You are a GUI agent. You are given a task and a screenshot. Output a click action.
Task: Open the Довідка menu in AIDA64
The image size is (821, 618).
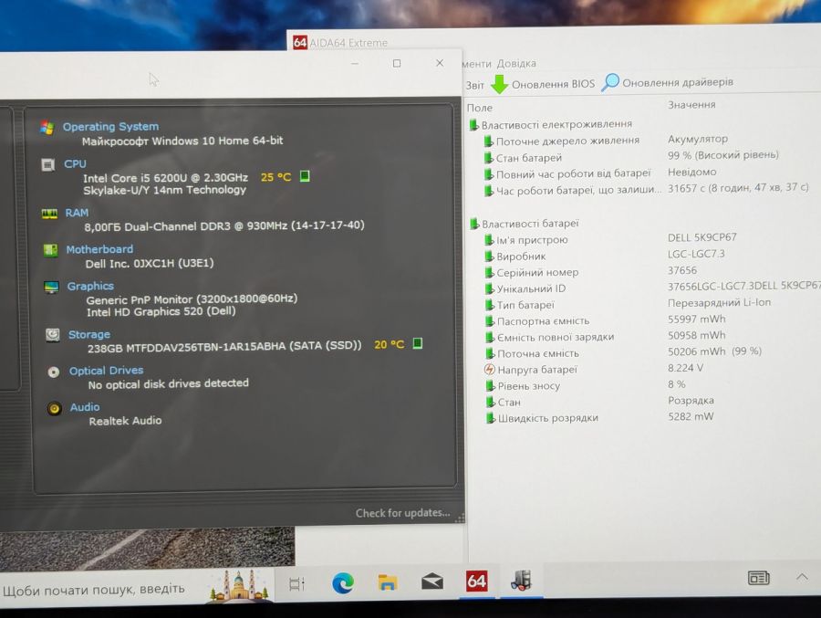(x=516, y=63)
